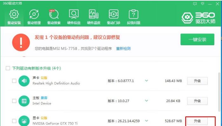This screenshot has width=222, height=126.
Task: Tick the Realtek High Definition Audio checkbox
Action: click(x=14, y=81)
